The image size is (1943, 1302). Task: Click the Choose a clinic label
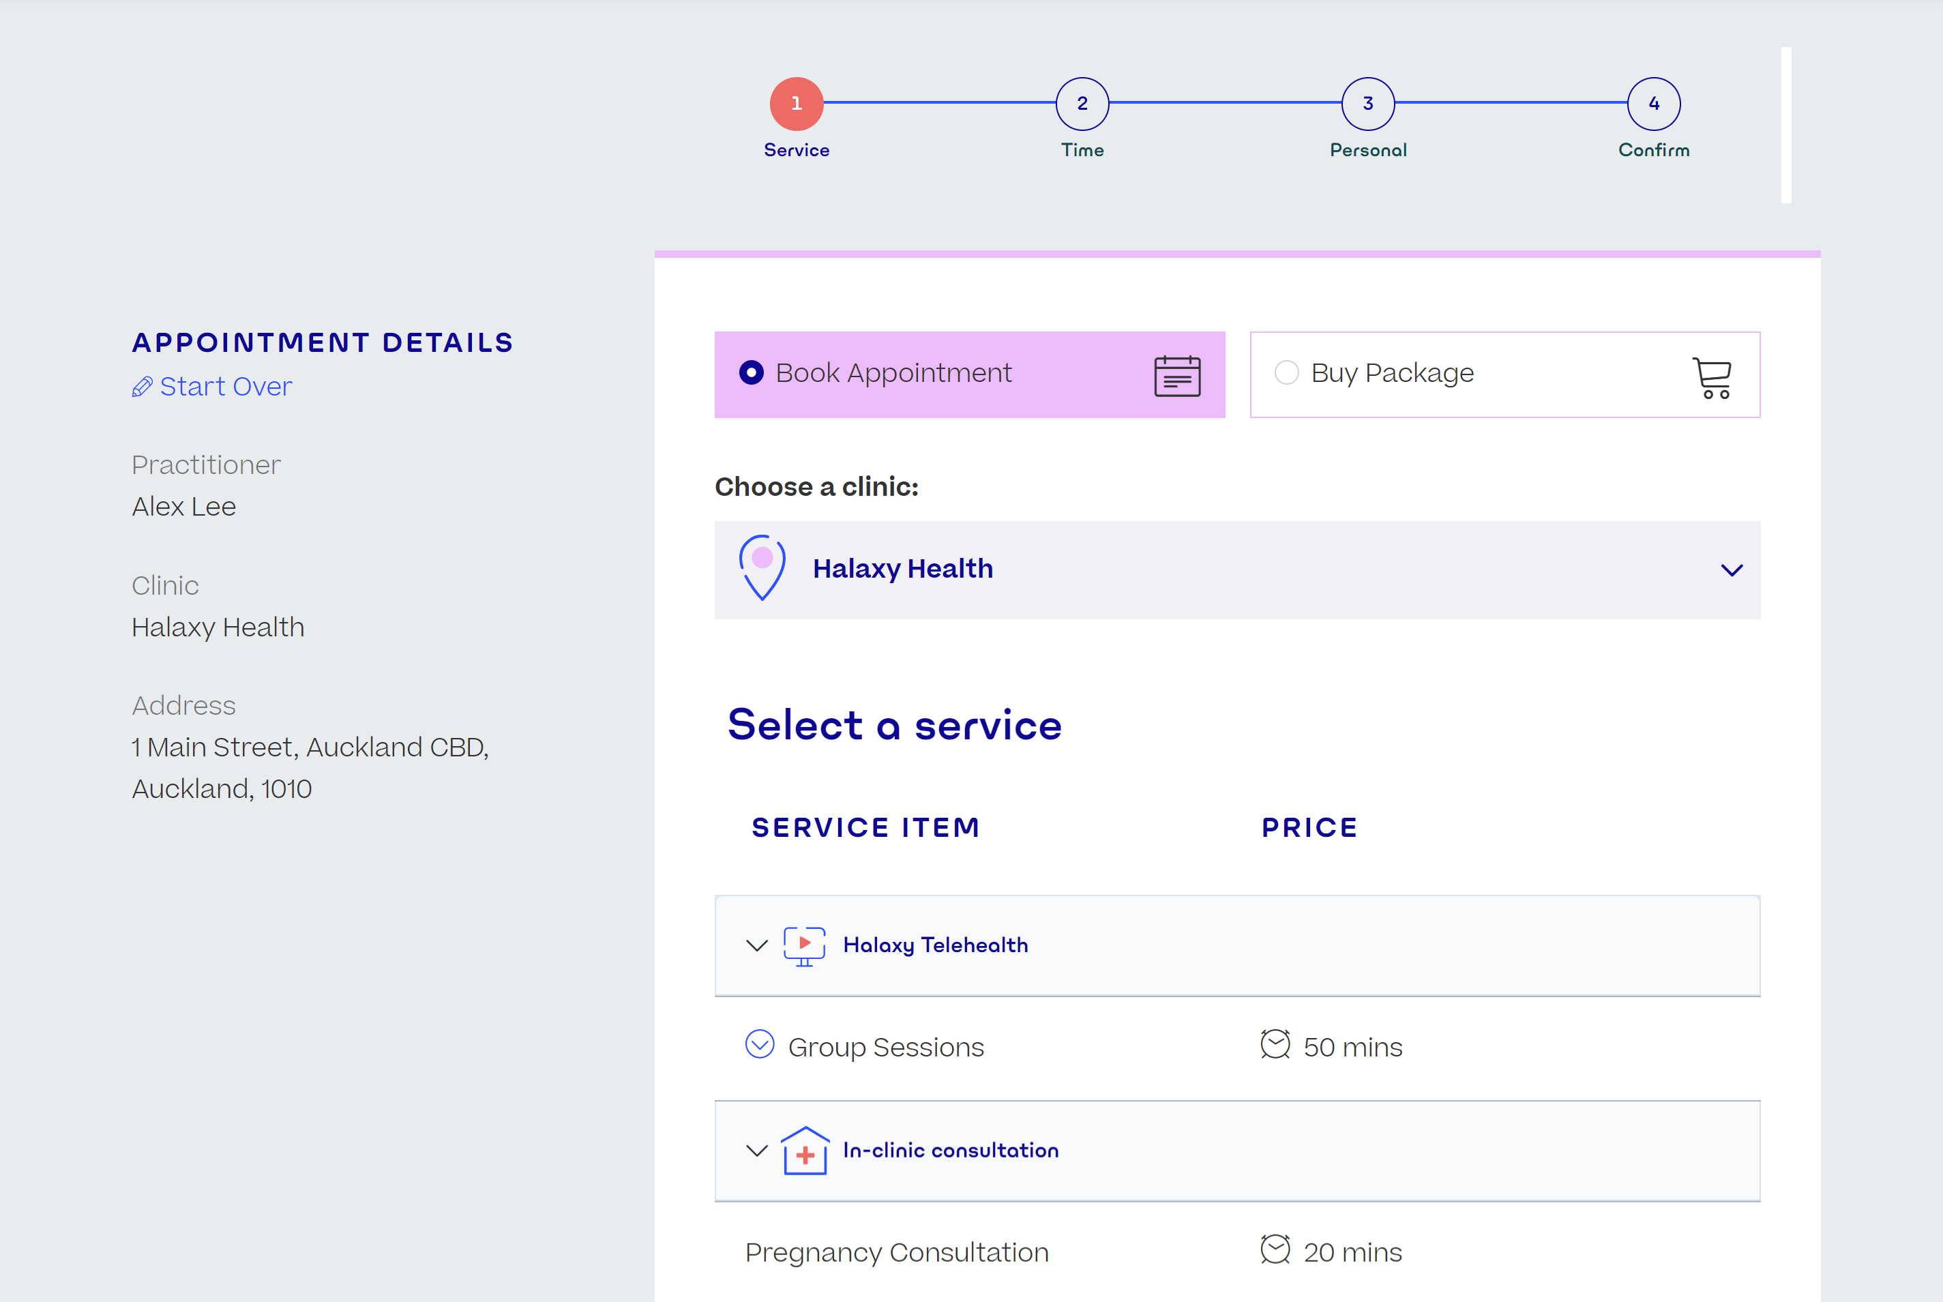point(816,486)
